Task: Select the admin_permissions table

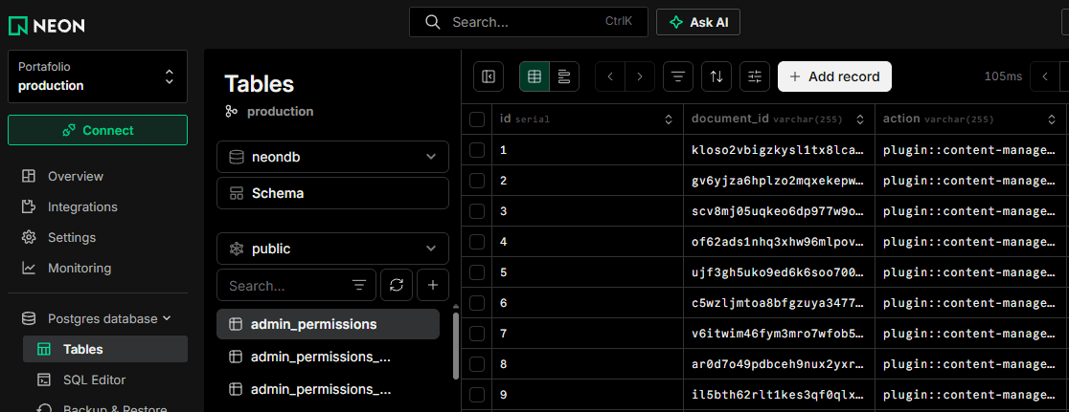Action: [328, 324]
